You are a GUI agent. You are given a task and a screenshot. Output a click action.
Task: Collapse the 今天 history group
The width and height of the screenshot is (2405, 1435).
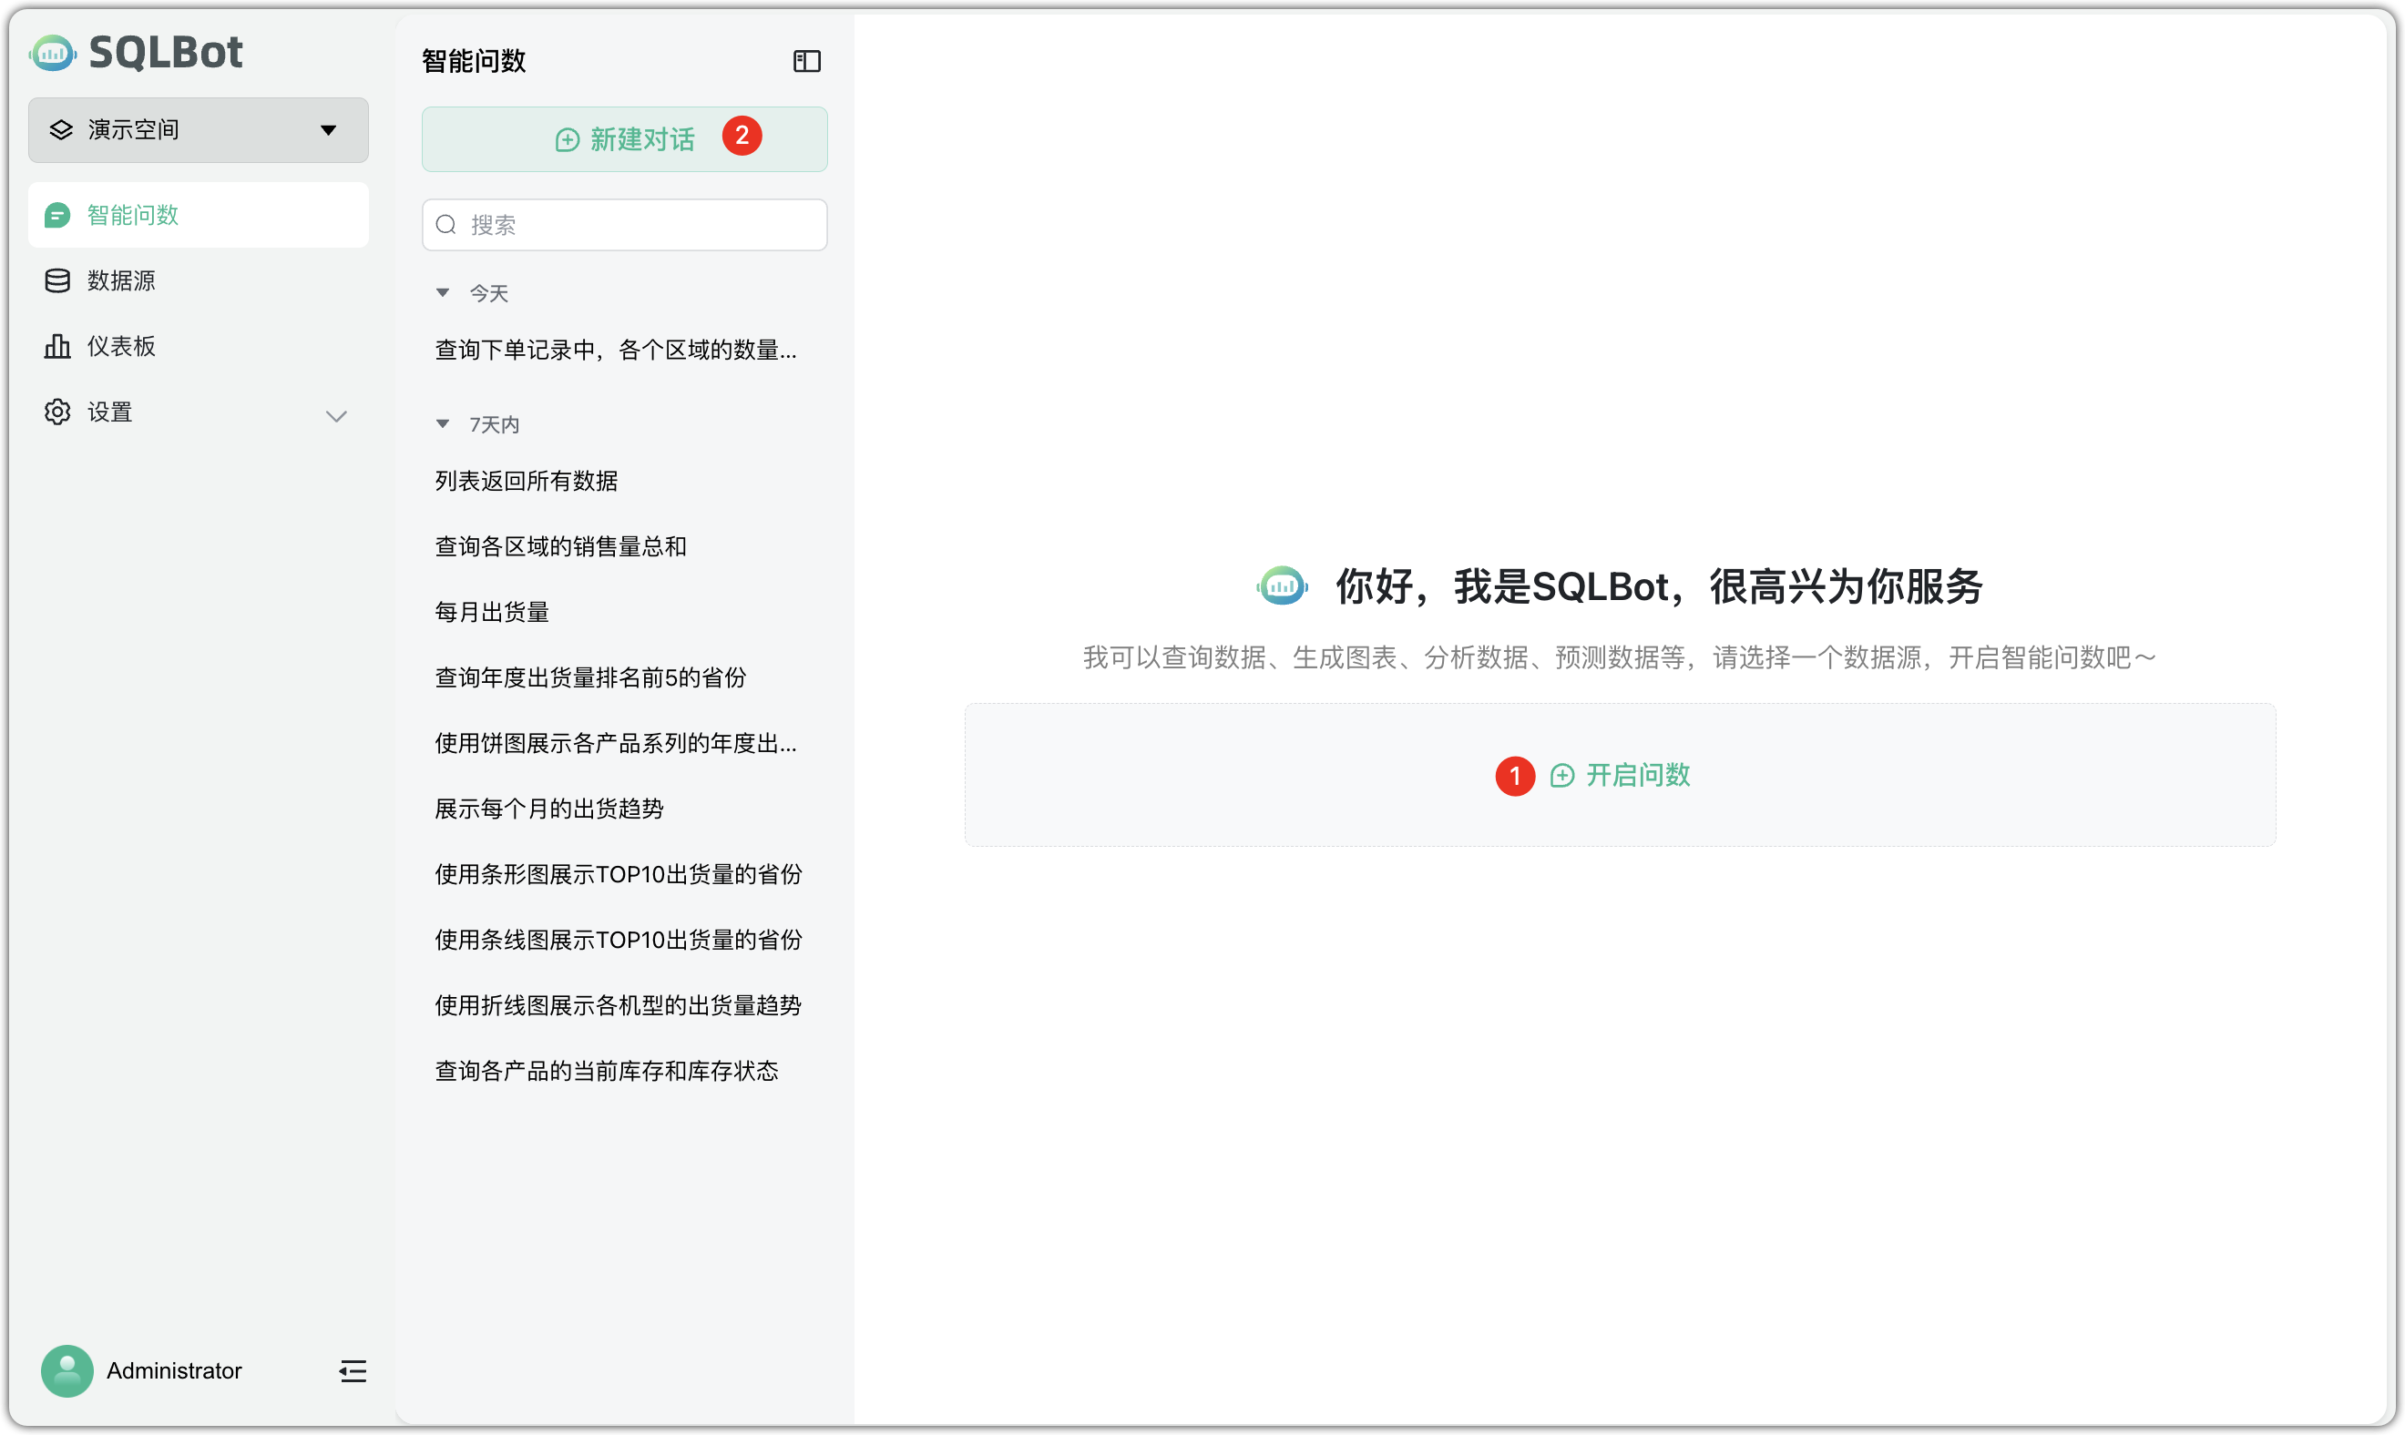click(x=443, y=292)
